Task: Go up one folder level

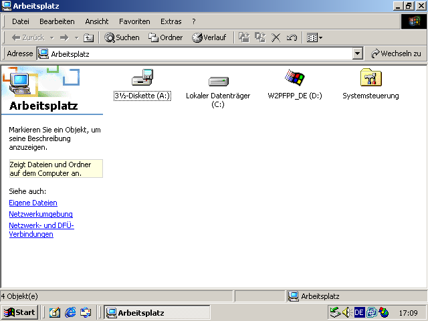Action: (x=88, y=37)
